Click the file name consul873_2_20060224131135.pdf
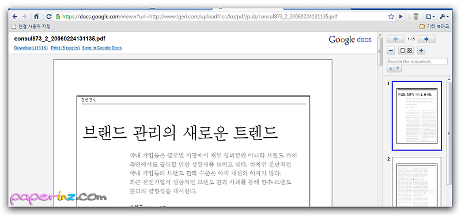This screenshot has height=215, width=461. coord(60,39)
